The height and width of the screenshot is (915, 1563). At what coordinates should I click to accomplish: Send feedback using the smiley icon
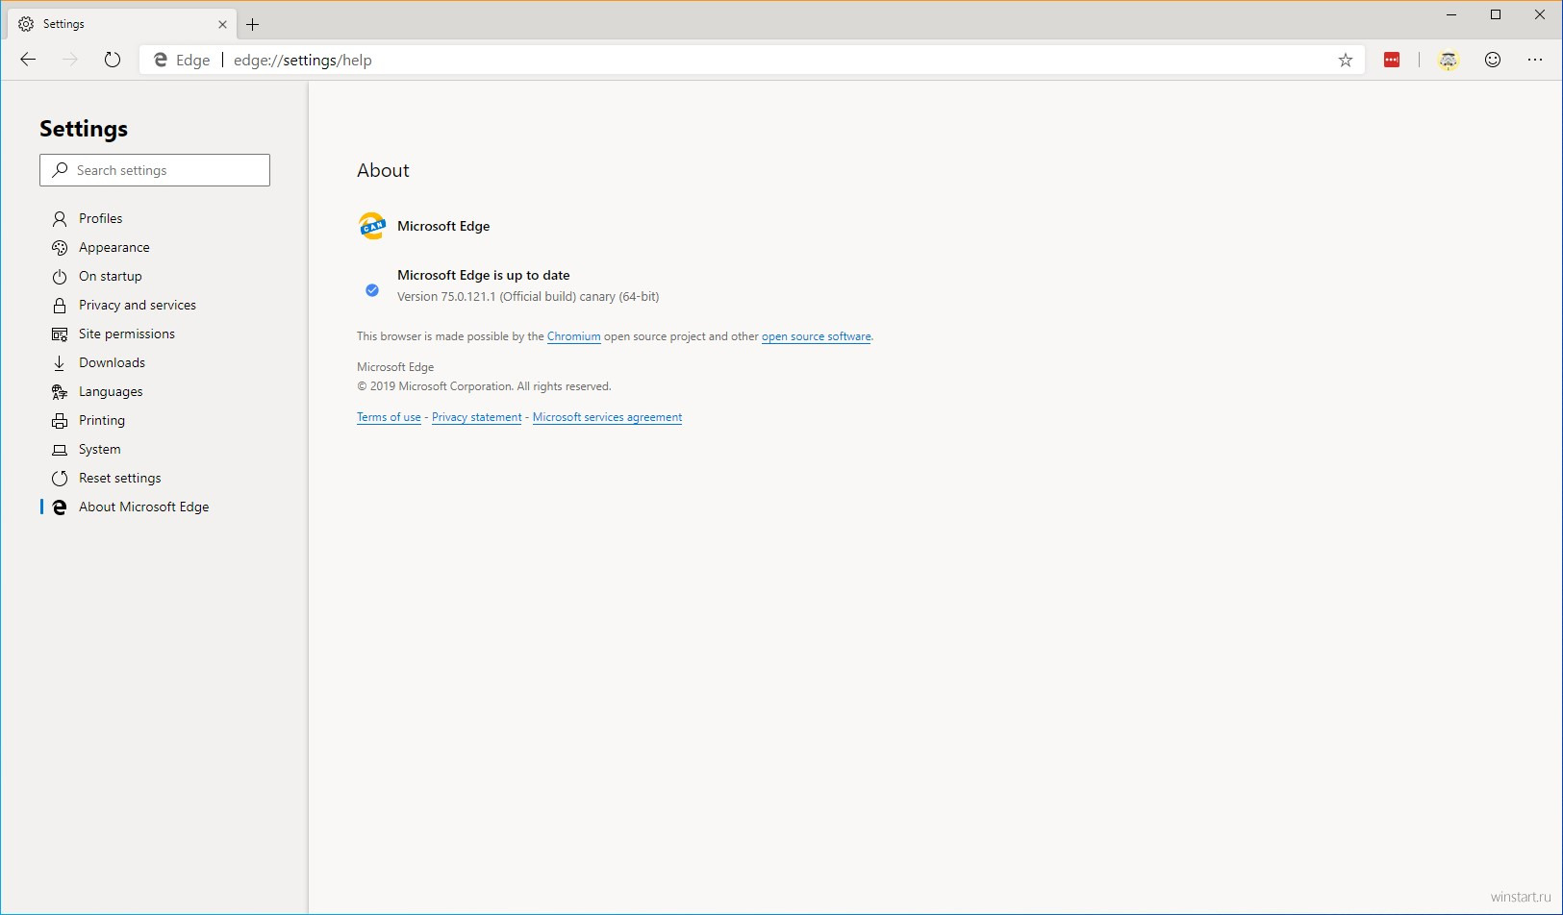1493,60
